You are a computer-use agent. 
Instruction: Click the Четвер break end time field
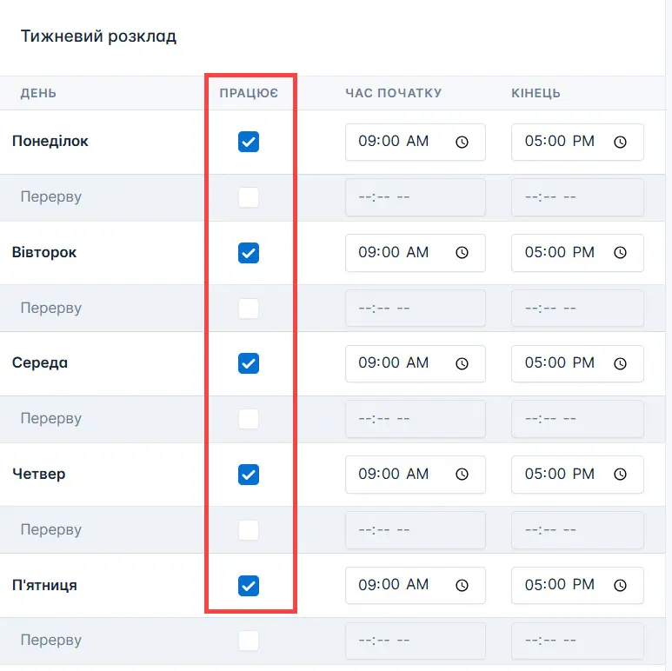577,530
